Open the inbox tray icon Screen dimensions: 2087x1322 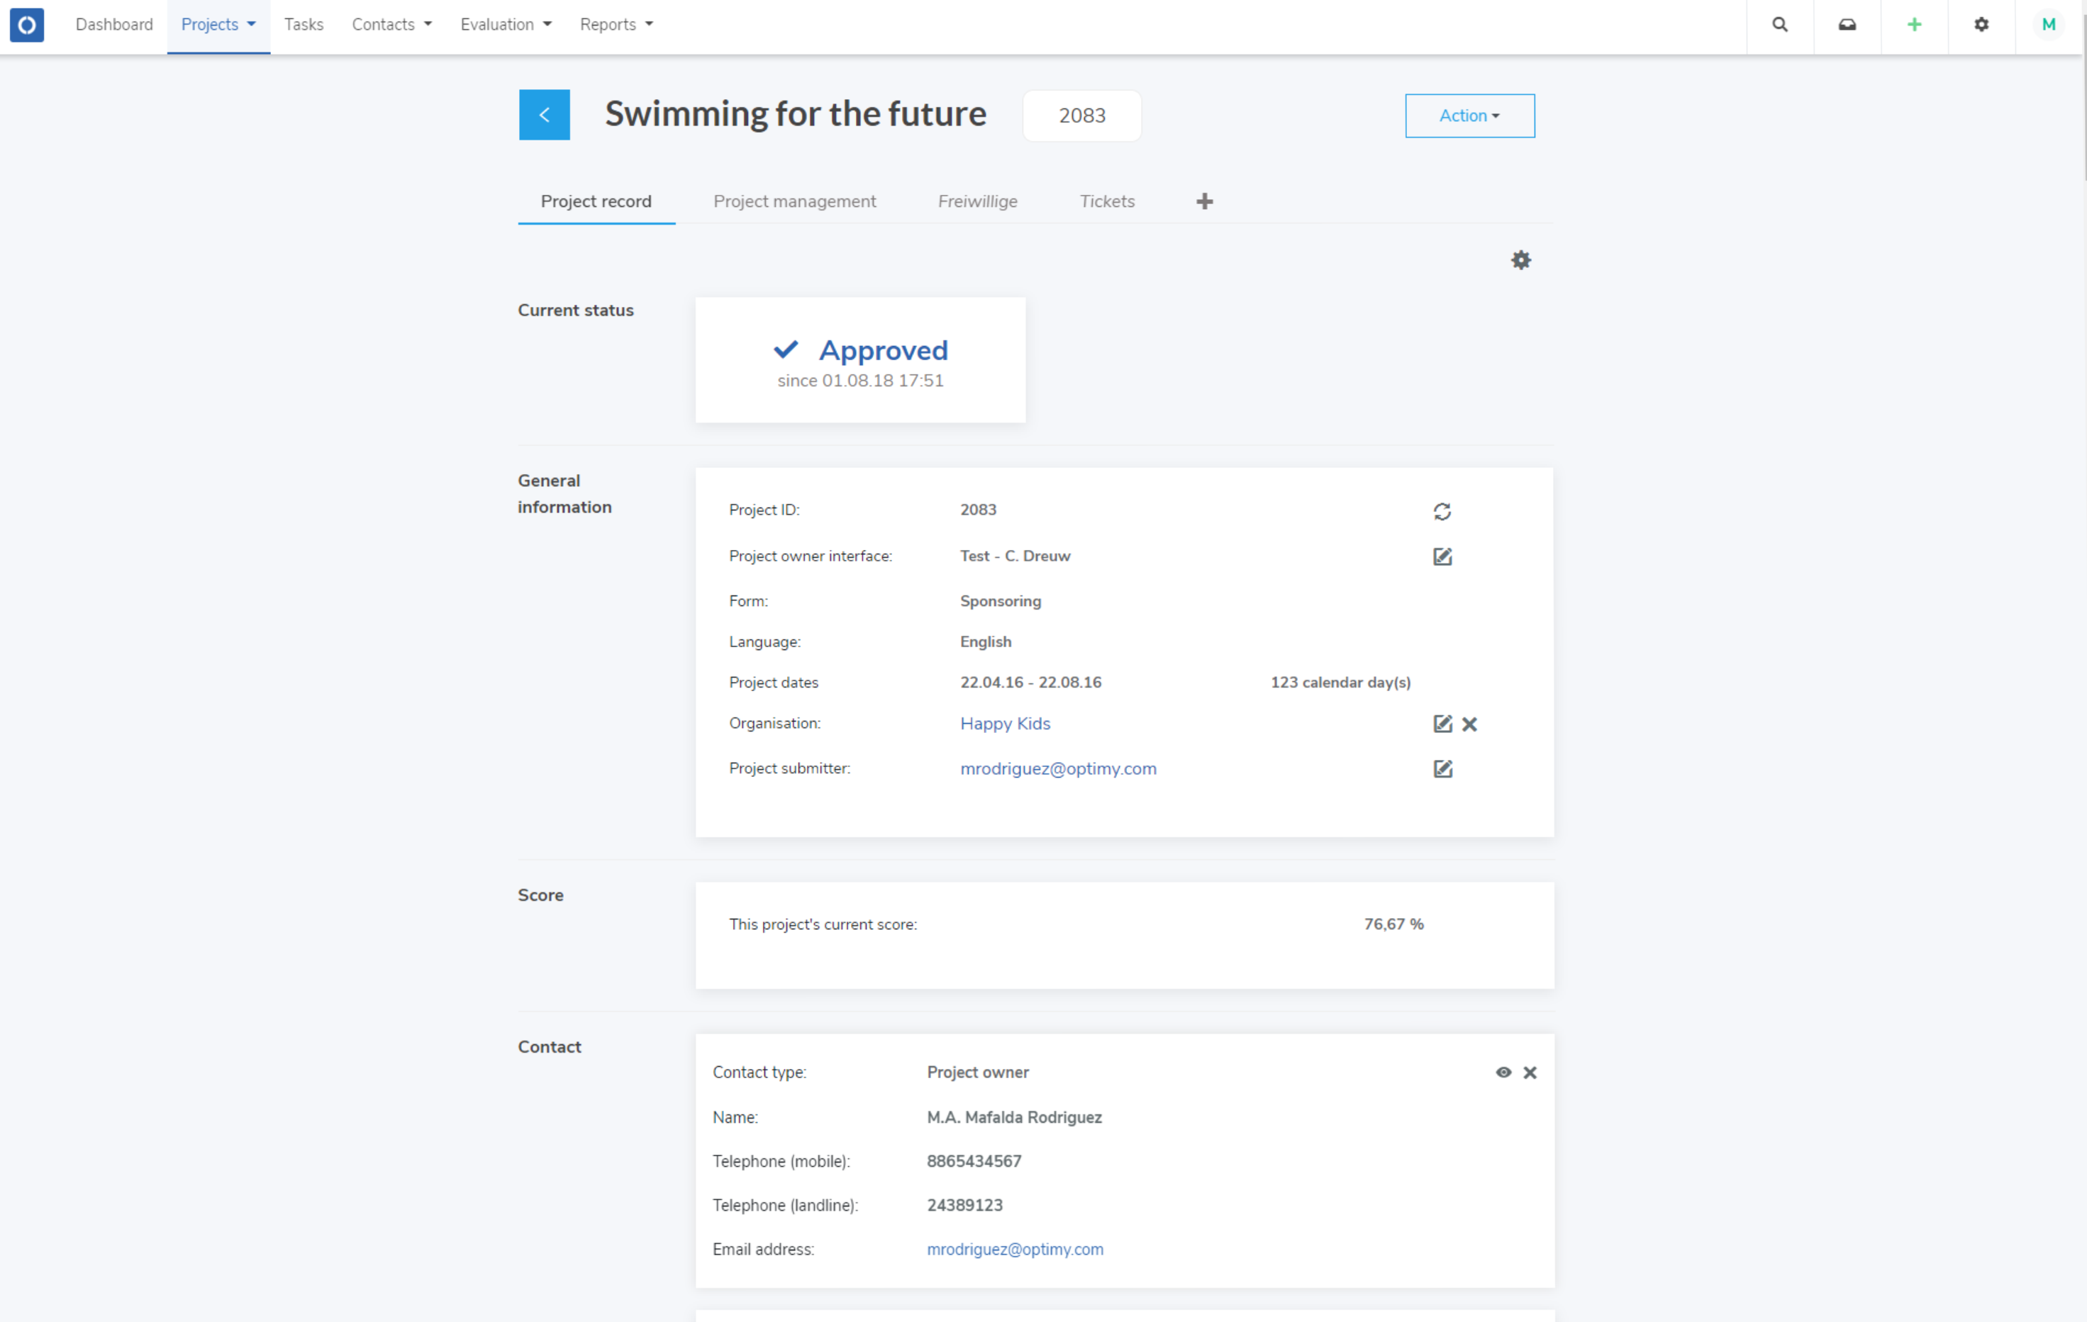[x=1847, y=24]
